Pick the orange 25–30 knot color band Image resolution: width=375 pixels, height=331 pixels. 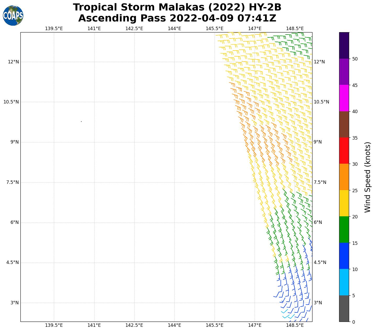tap(344, 177)
